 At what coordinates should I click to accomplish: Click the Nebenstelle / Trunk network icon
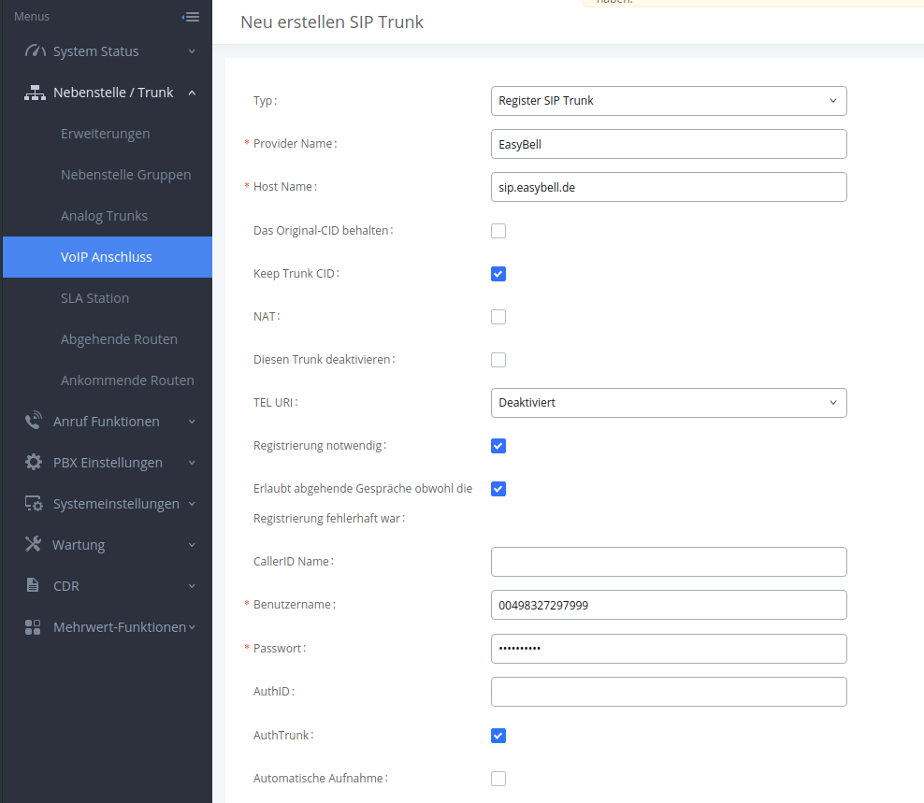coord(35,93)
